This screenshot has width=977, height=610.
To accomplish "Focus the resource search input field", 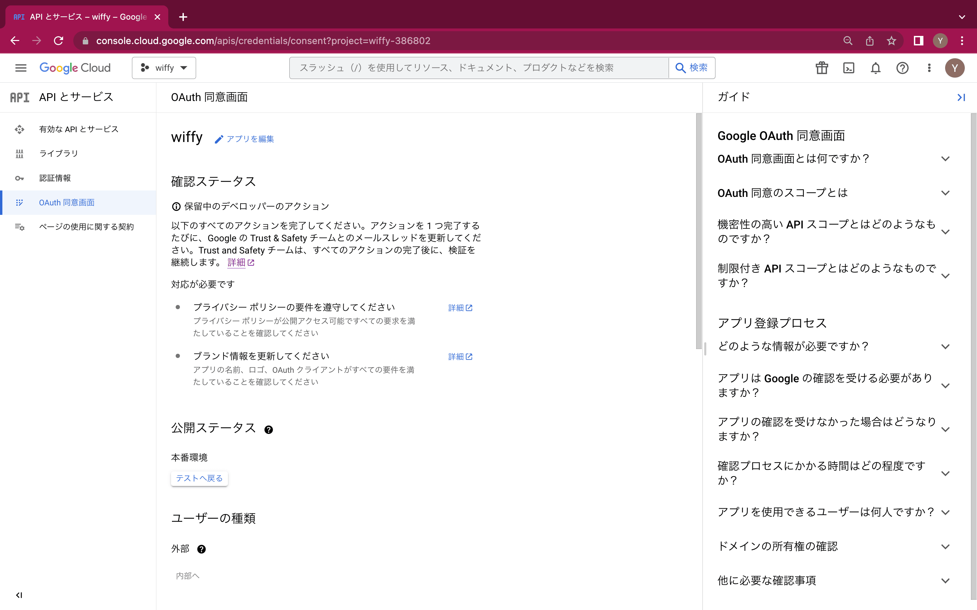I will tap(479, 68).
